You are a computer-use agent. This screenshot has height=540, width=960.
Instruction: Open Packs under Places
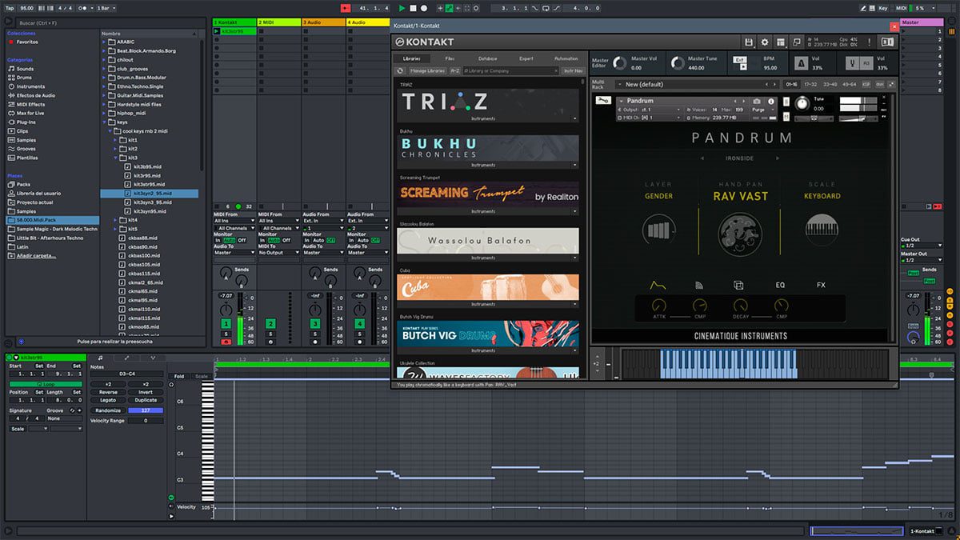click(x=22, y=184)
